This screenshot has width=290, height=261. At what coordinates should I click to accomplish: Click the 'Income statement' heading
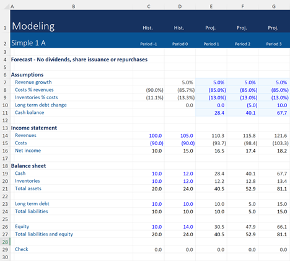(x=34, y=128)
